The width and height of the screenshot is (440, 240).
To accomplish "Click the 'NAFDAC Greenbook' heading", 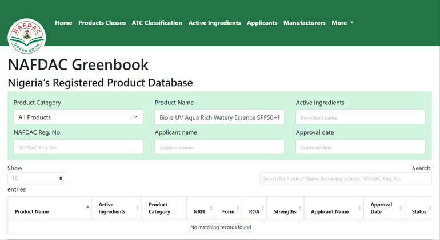I will click(78, 64).
